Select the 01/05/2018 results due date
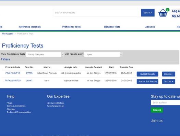This screenshot has width=180, height=136. pos(127,81)
